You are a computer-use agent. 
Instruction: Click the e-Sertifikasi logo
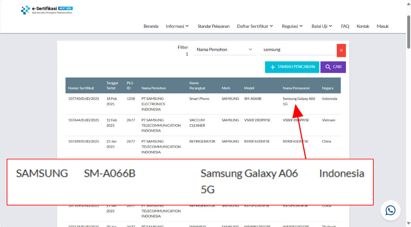pos(47,10)
